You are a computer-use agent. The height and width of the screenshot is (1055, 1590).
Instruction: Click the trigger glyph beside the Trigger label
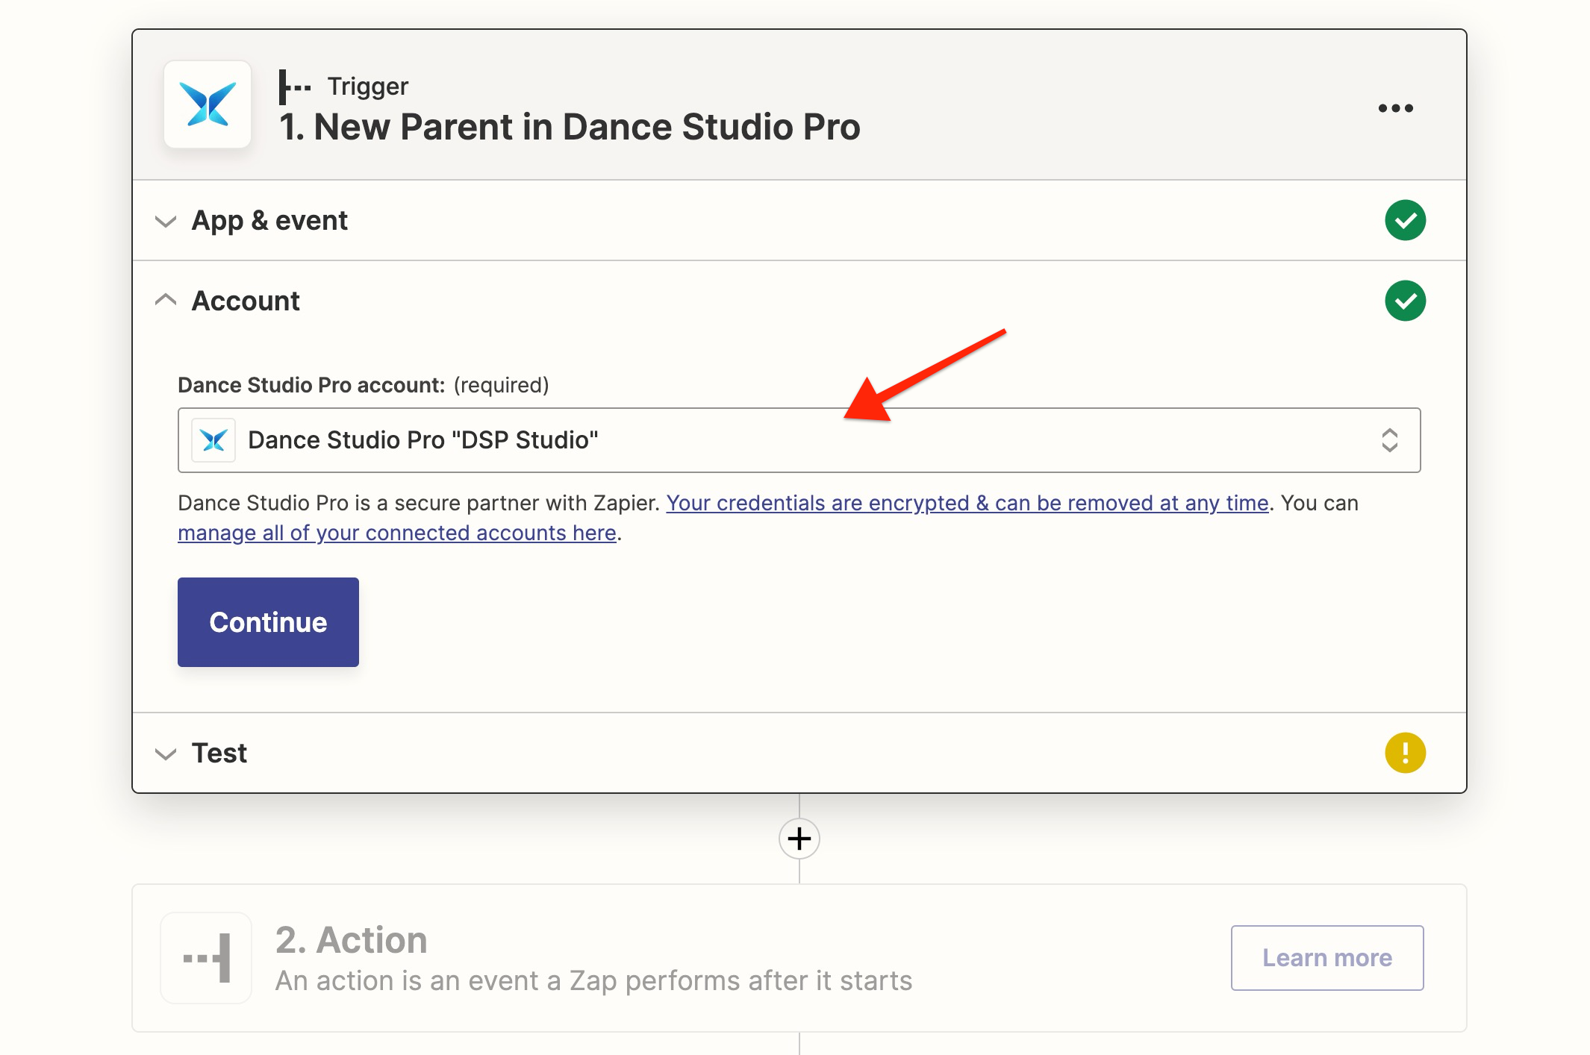(x=295, y=87)
